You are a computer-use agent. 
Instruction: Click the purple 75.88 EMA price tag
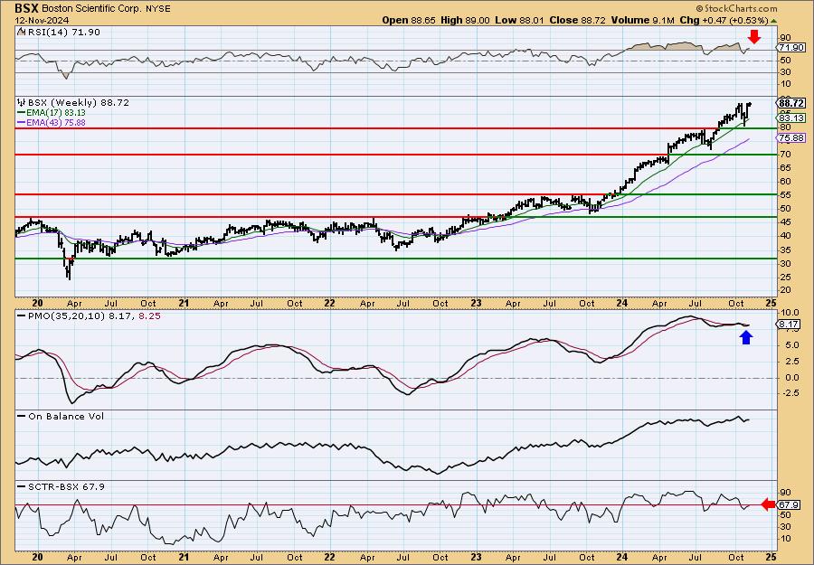791,138
